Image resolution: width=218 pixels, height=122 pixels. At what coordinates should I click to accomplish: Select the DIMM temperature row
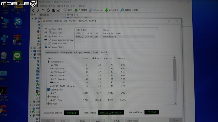(x=110, y=82)
